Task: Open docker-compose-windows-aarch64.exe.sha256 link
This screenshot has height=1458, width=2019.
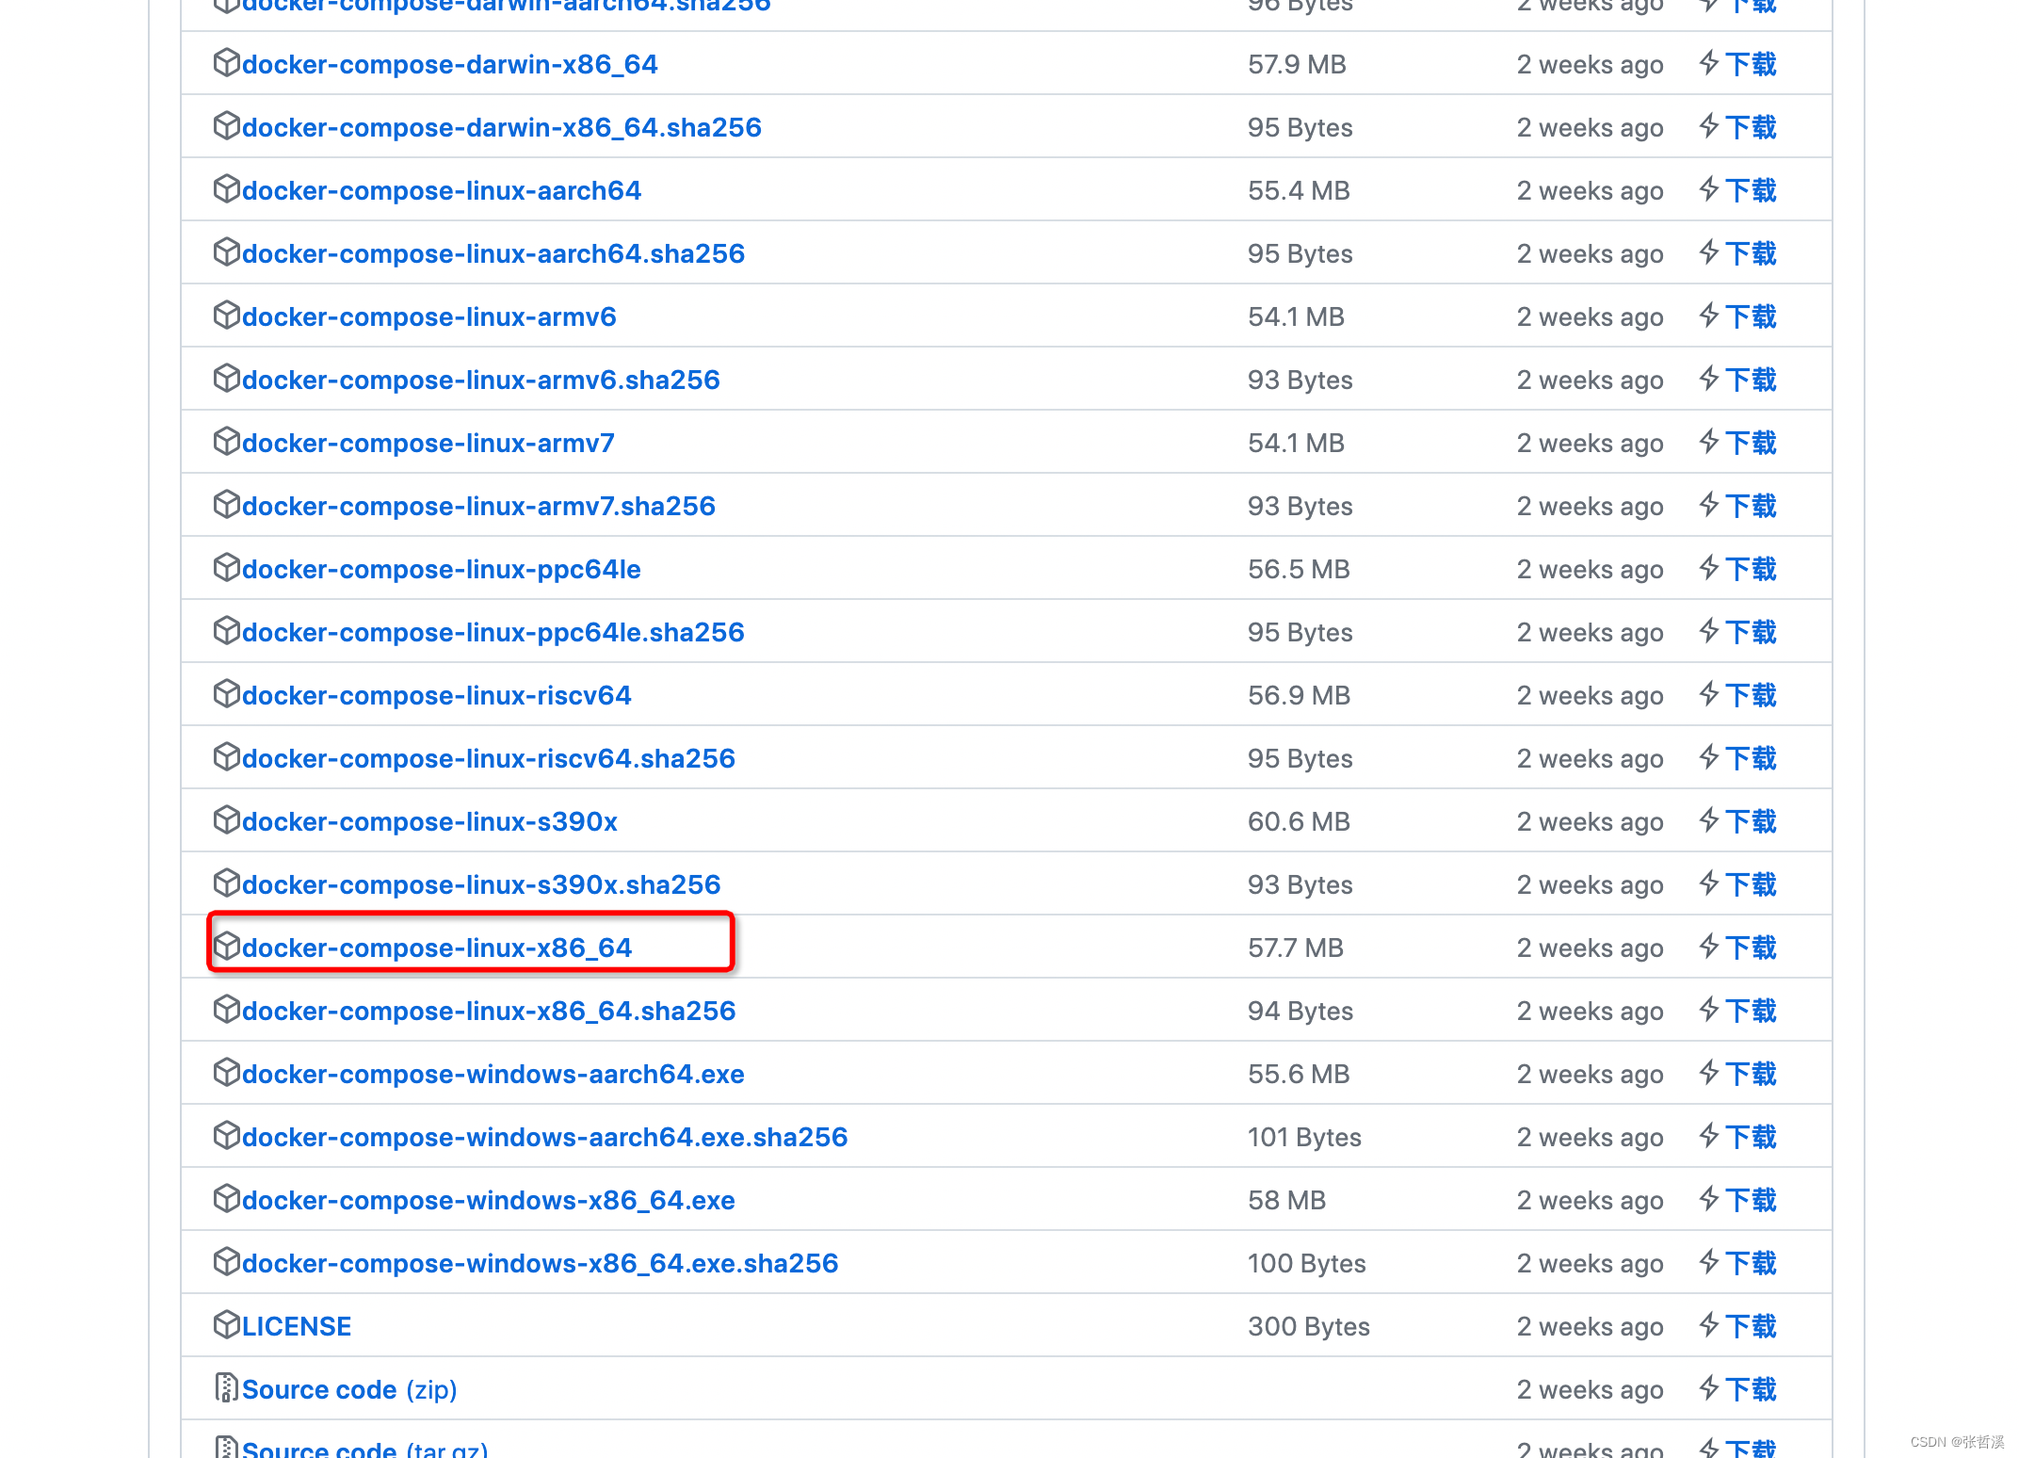Action: [x=544, y=1137]
